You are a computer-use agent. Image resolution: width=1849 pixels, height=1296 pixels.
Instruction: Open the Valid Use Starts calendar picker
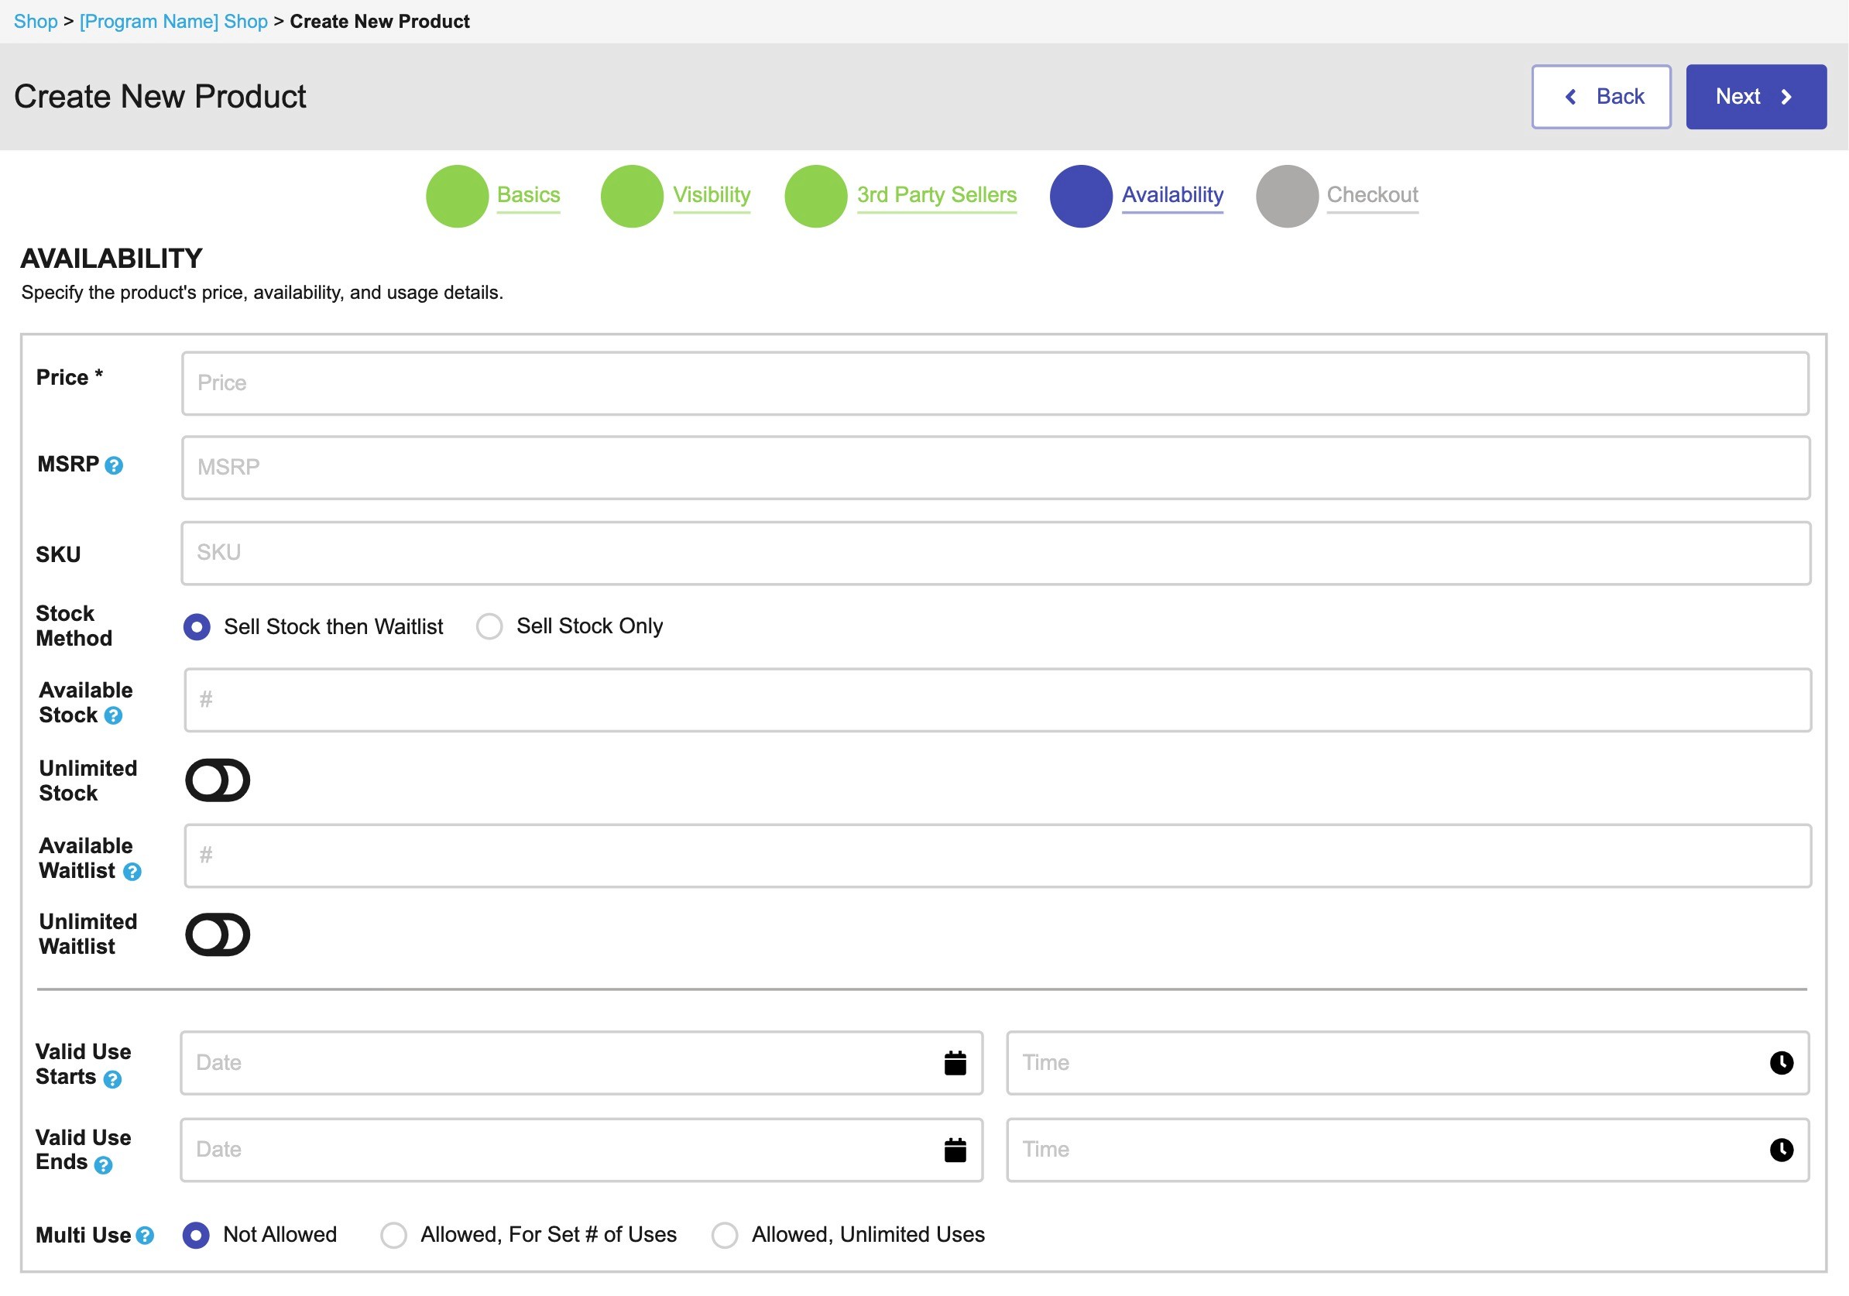point(955,1064)
